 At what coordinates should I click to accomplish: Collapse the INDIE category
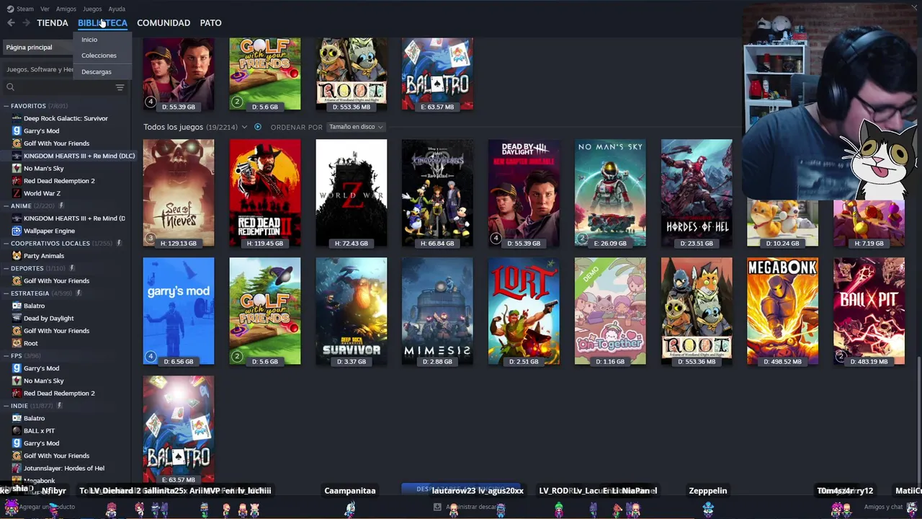(x=6, y=406)
